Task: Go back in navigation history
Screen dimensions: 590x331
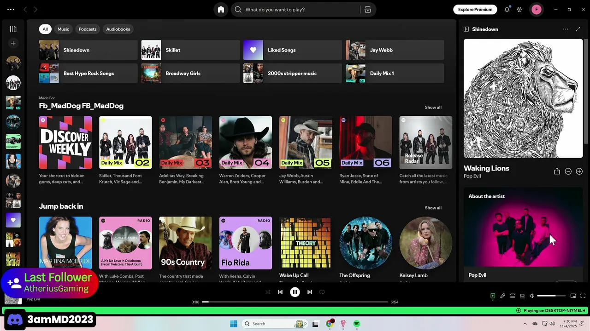Action: click(x=25, y=10)
